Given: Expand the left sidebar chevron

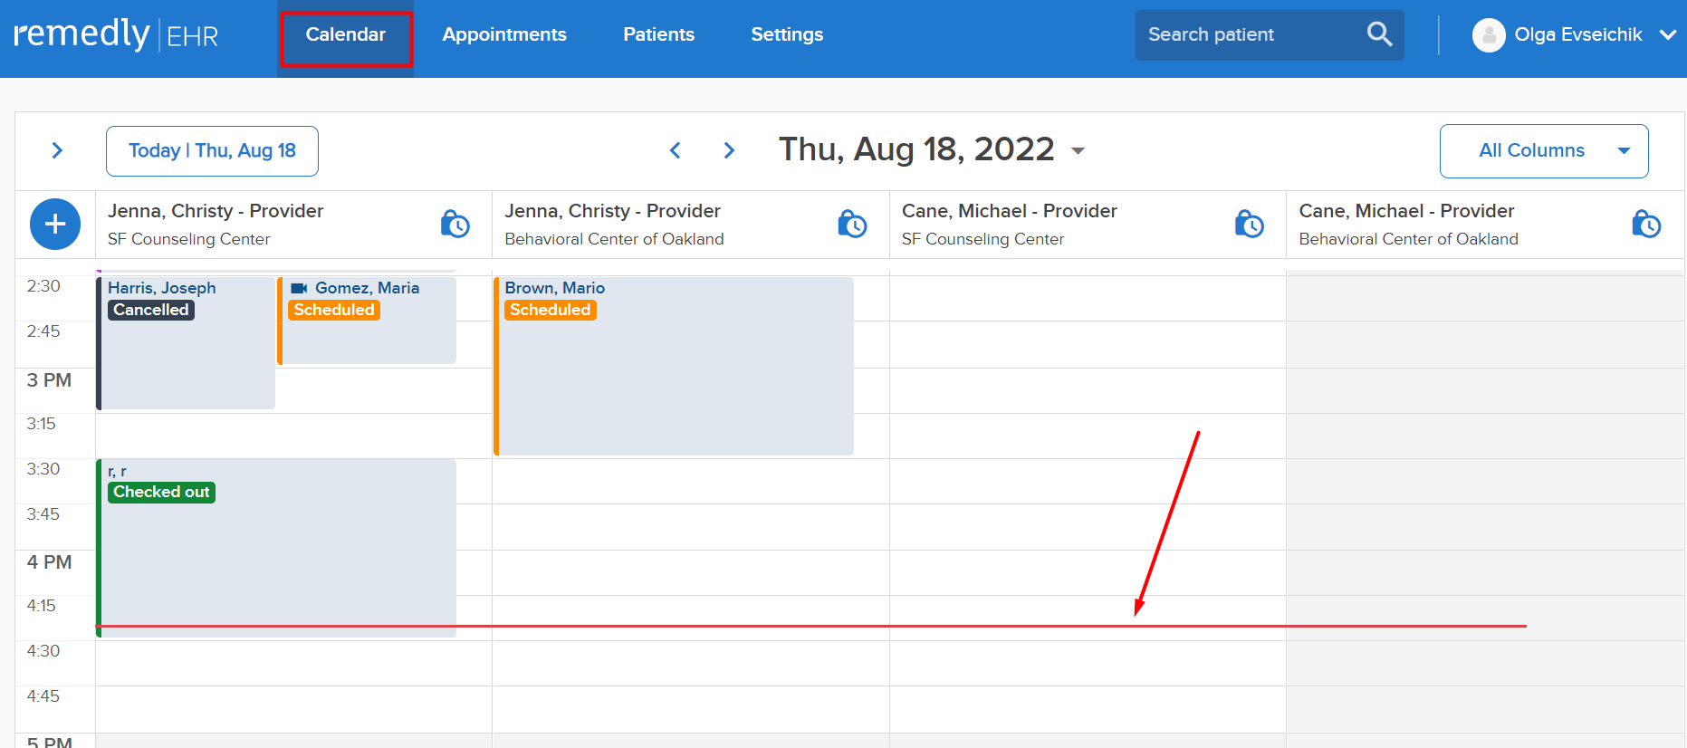Looking at the screenshot, I should [57, 150].
